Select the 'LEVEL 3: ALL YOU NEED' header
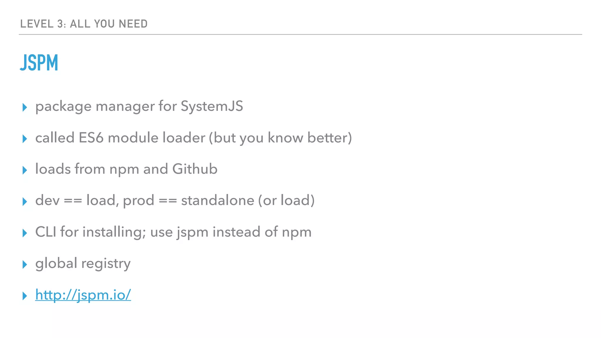Image resolution: width=601 pixels, height=338 pixels. 84,24
